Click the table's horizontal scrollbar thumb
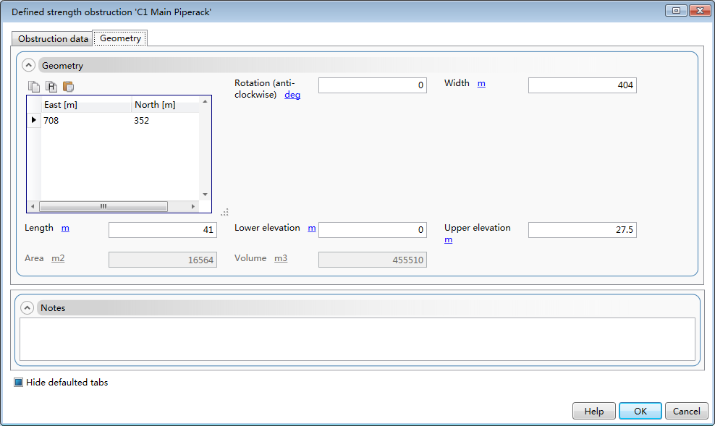This screenshot has height=426, width=715. pos(103,207)
